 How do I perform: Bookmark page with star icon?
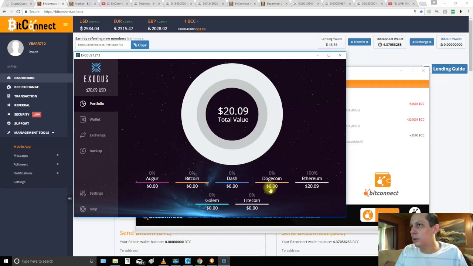[421, 11]
